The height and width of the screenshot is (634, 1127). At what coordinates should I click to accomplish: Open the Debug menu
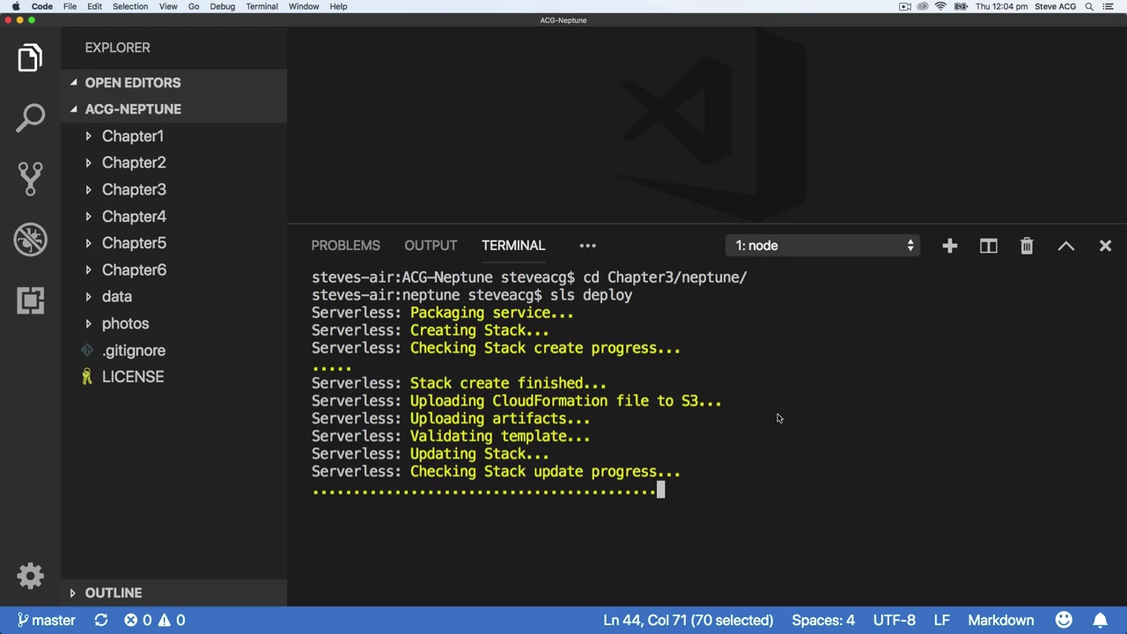coord(222,6)
